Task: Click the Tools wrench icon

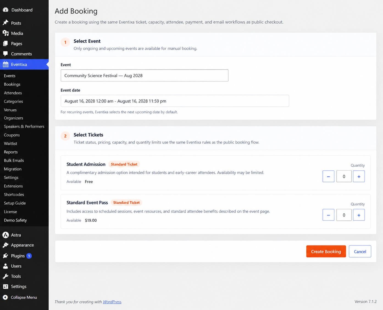Action: click(5, 276)
